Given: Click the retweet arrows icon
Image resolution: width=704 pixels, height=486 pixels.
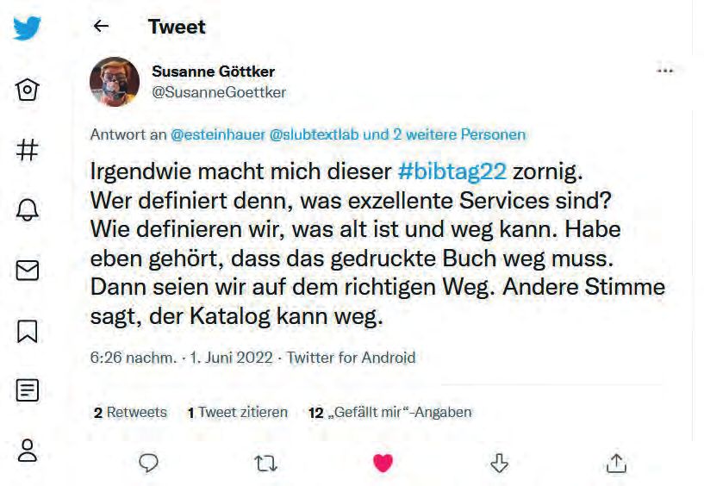Looking at the screenshot, I should [x=265, y=464].
